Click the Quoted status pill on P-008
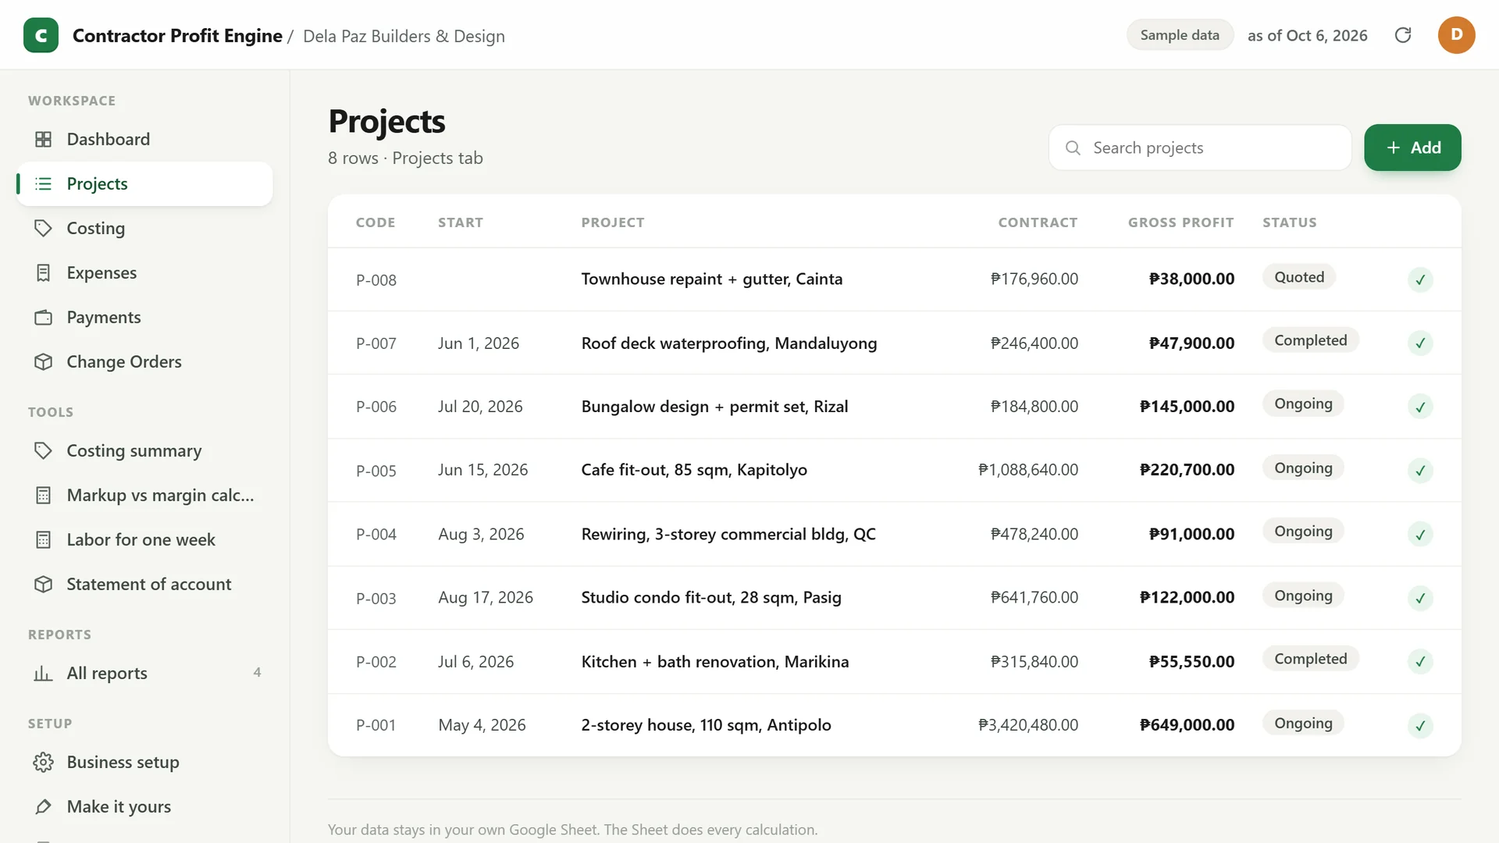The height and width of the screenshot is (843, 1499). click(x=1299, y=277)
